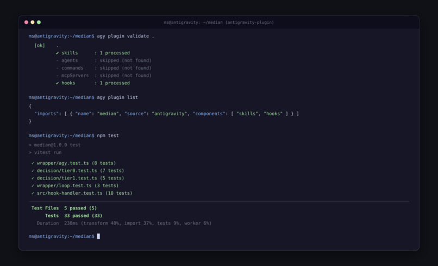
Task: Click the 'skills : 1 processed' line
Action: tap(93, 53)
